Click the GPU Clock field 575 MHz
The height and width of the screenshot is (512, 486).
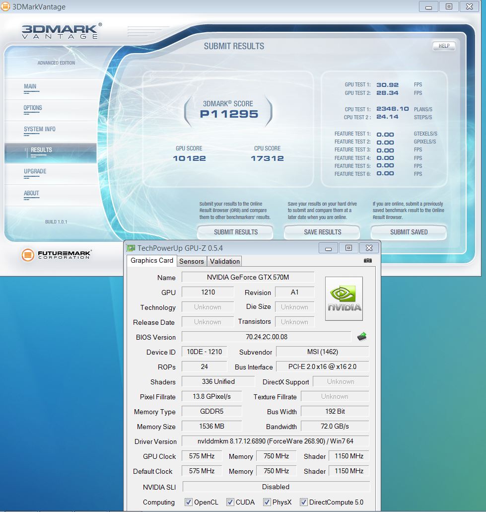pos(202,456)
